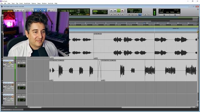This screenshot has width=200, height=112.
Task: Toggle the MIDI Merge button
Action: 136,15
